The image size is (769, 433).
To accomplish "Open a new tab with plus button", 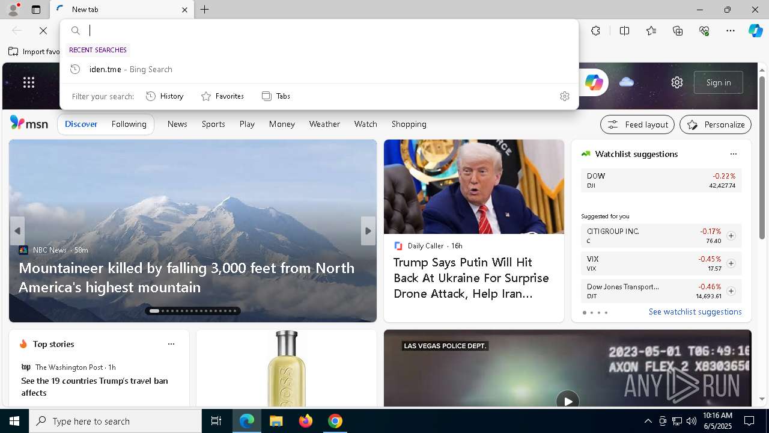I will tap(205, 10).
